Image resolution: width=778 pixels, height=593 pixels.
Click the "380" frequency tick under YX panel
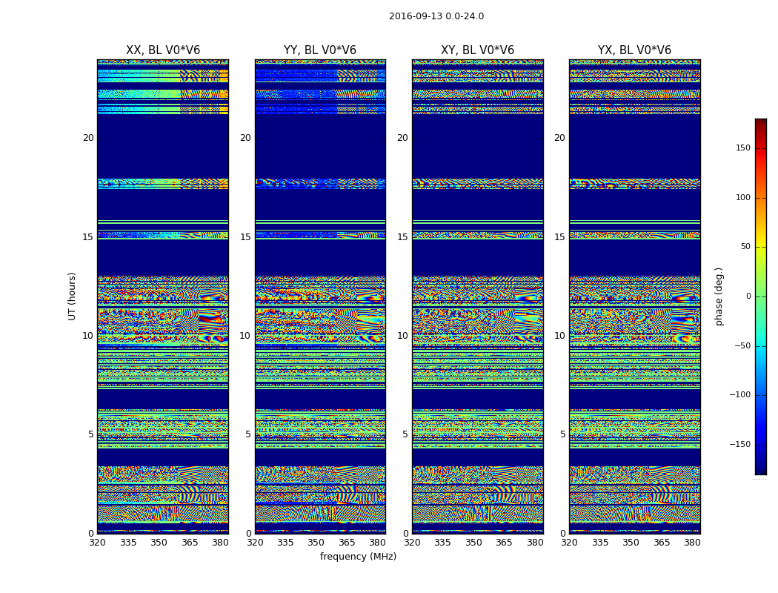[692, 543]
